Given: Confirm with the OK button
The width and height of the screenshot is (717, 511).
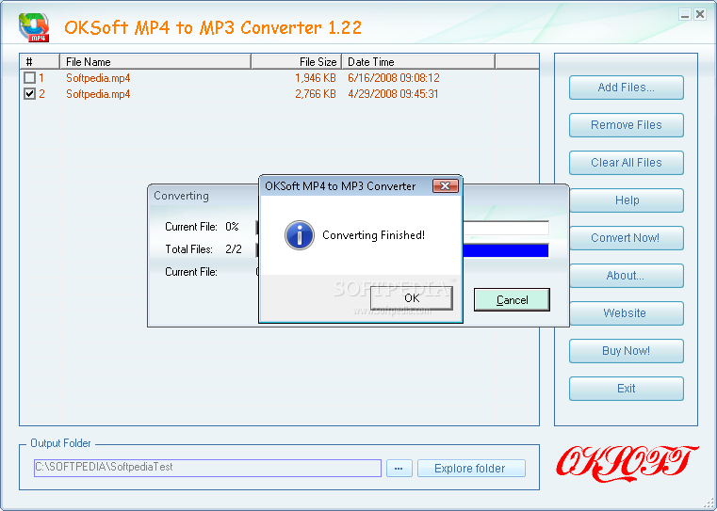Looking at the screenshot, I should [x=412, y=298].
